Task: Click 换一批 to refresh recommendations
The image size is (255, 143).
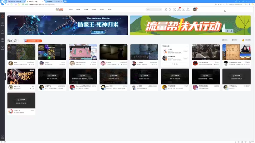Action: click(x=175, y=64)
